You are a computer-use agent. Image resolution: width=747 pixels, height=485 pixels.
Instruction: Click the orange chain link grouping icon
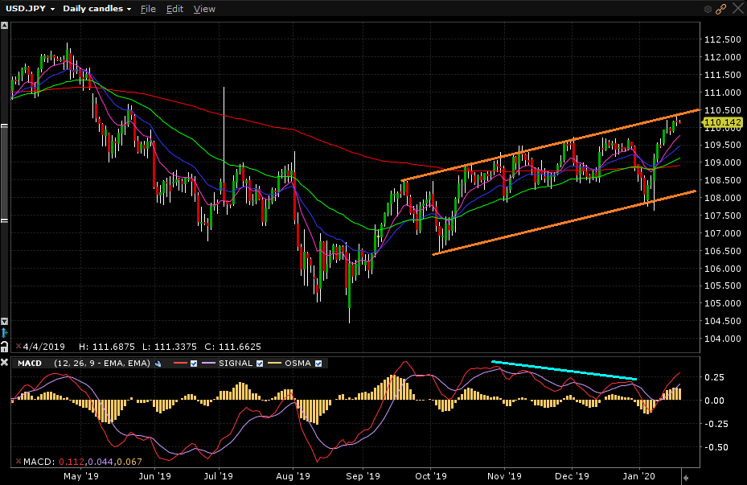point(720,9)
